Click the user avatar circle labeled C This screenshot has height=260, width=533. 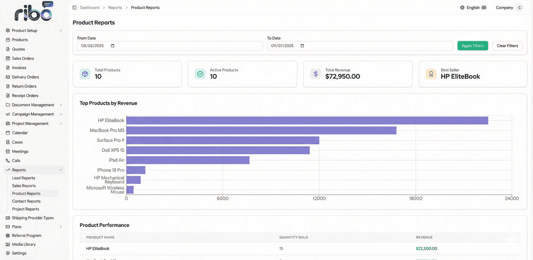click(519, 8)
